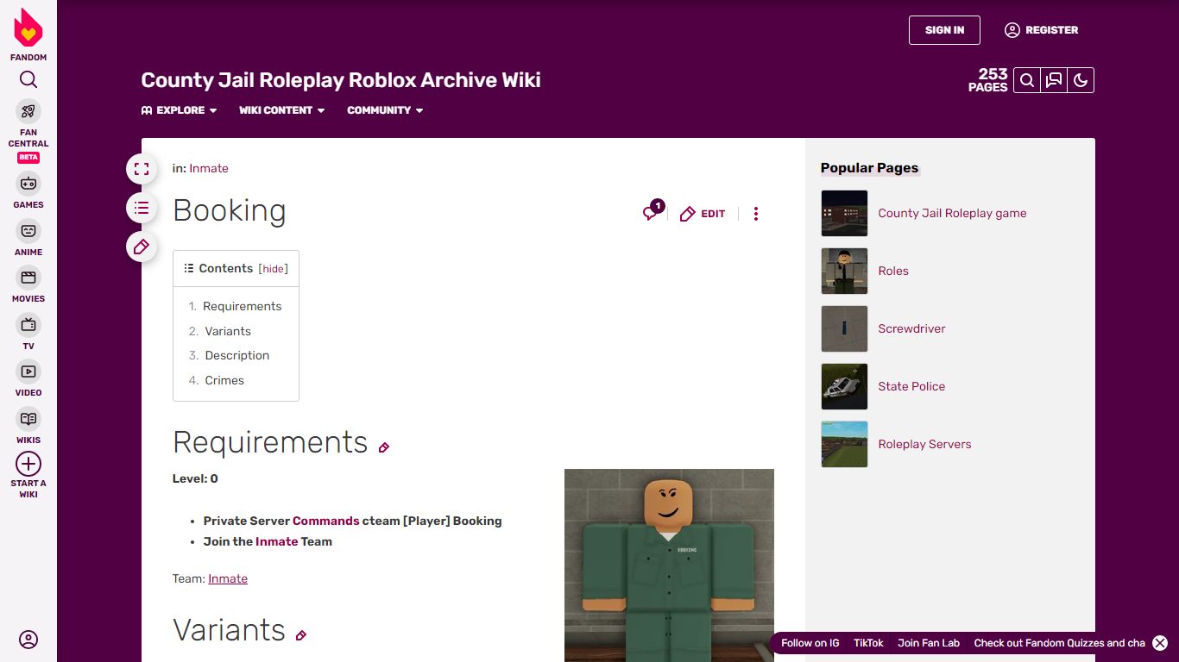Expand the Explore menu
This screenshot has height=662, width=1179.
[180, 110]
